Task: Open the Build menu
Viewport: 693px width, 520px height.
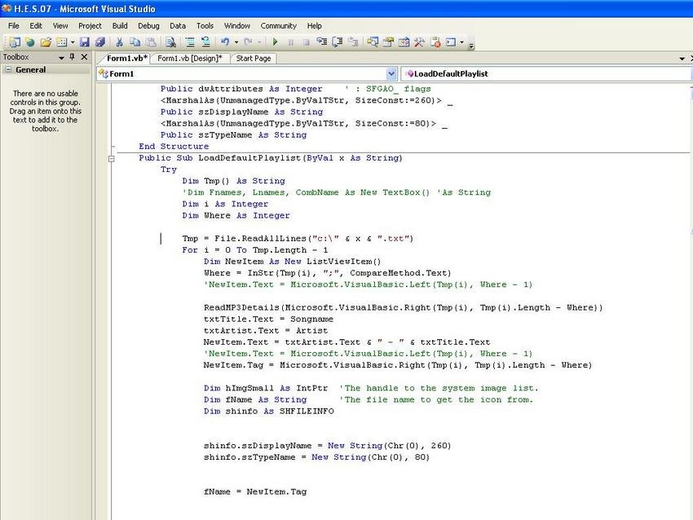Action: 120,25
